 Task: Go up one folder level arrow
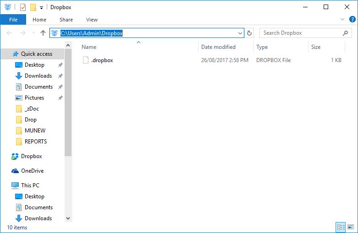point(43,33)
